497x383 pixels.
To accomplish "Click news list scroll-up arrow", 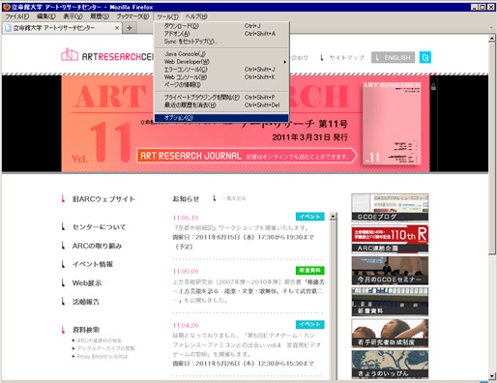I will [x=334, y=217].
